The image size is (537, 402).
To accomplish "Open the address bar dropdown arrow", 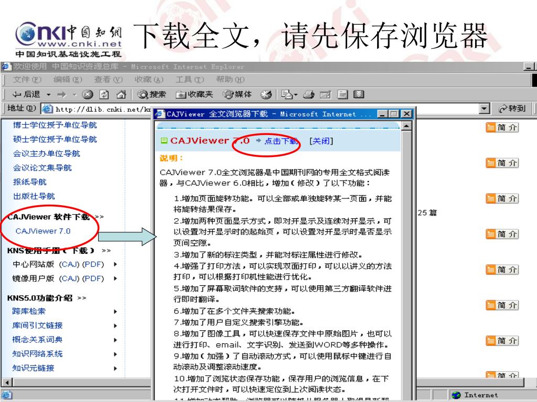I will point(484,109).
